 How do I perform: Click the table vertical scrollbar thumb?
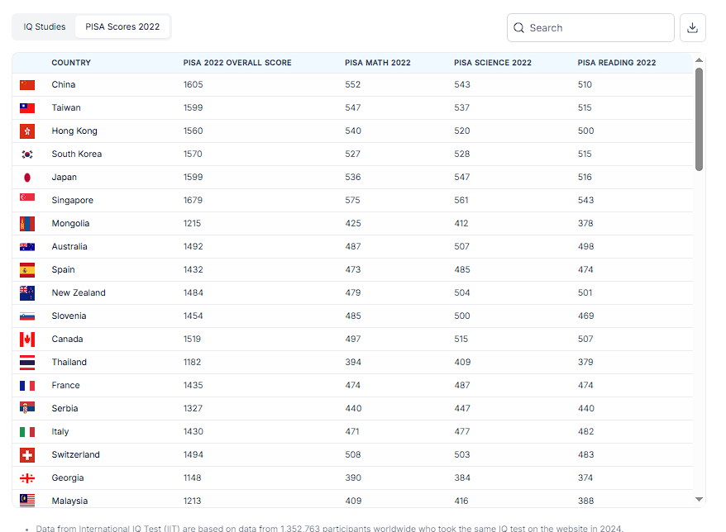click(700, 119)
